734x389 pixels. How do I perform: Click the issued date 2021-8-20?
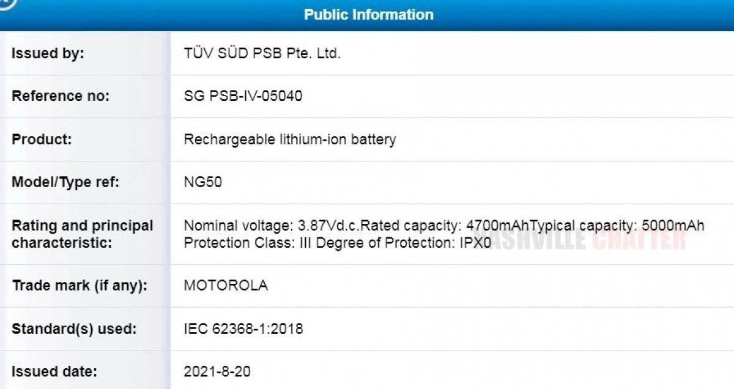(x=217, y=371)
